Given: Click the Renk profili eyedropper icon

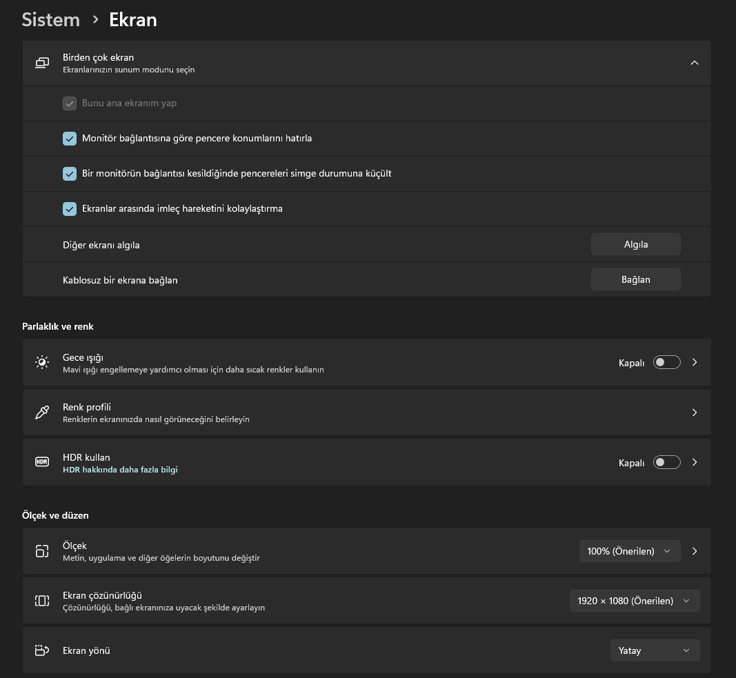Looking at the screenshot, I should coord(42,412).
